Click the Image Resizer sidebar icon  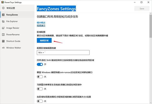point(3,28)
